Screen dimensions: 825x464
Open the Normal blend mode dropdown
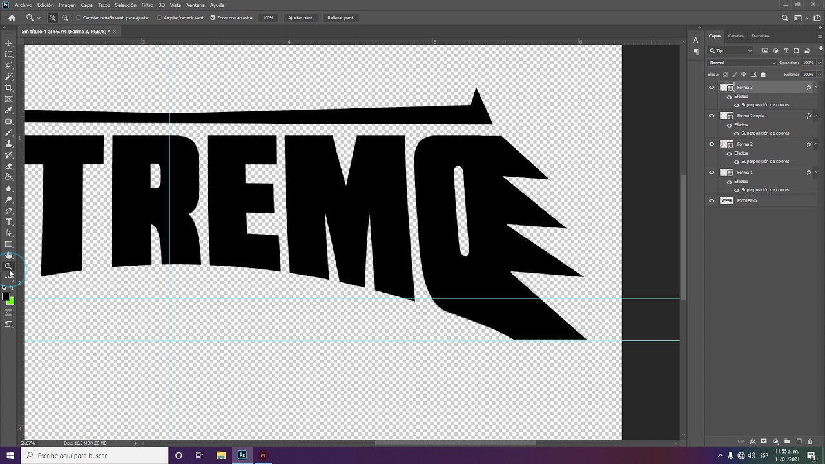[742, 63]
